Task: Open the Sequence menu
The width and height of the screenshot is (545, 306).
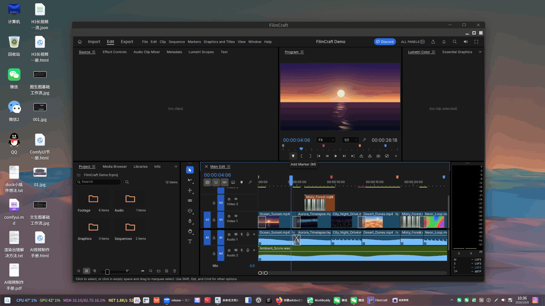Action: (177, 42)
